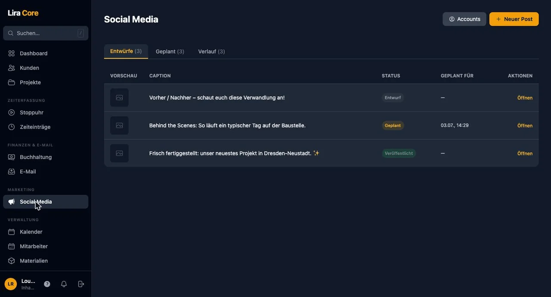Click Öffnen for the Dresden-Neustadt post
This screenshot has width=551, height=297.
(x=525, y=154)
